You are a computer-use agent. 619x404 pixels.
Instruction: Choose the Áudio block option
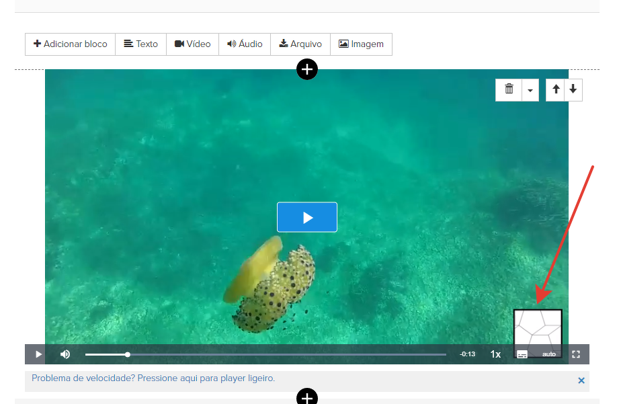pyautogui.click(x=245, y=44)
